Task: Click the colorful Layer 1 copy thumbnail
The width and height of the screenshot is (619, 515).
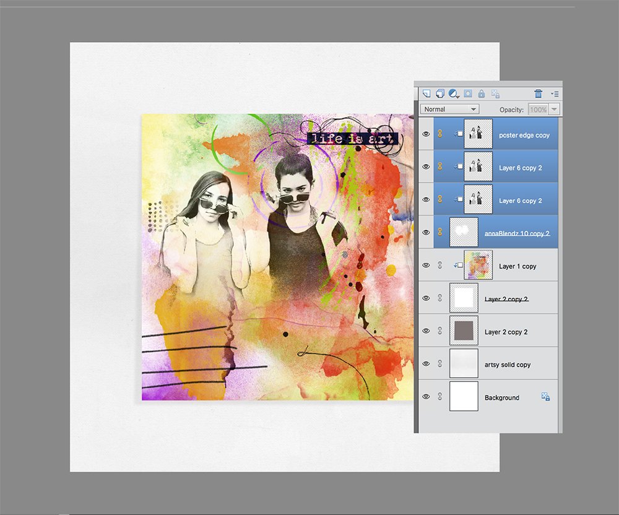Action: [x=478, y=265]
